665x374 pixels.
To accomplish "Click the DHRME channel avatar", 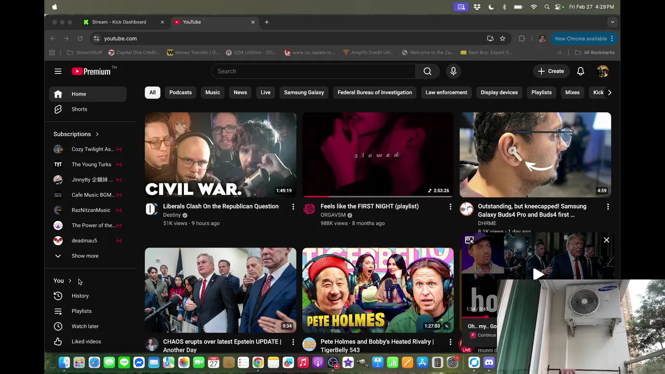I will (466, 209).
